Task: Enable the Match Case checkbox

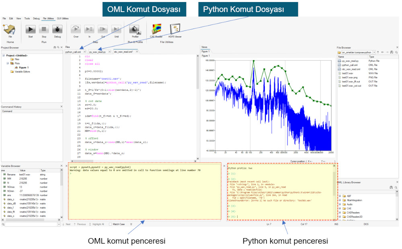Action: [111, 224]
